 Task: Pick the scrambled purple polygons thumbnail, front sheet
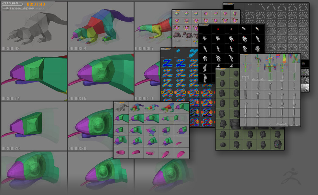tap(151, 130)
